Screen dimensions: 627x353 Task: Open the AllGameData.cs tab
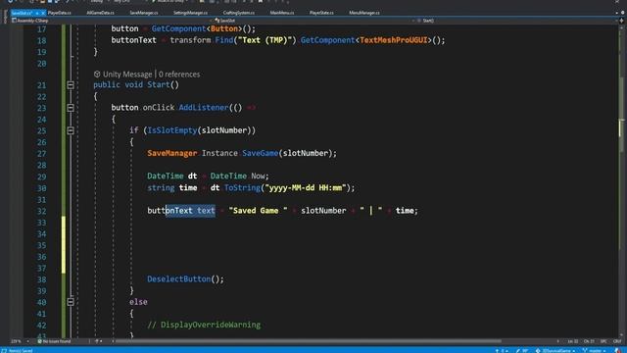tap(100, 13)
